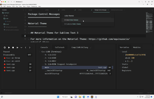Expand thread 4: tid=2332
Viewport: 154px width, 99px height.
click(x=43, y=55)
